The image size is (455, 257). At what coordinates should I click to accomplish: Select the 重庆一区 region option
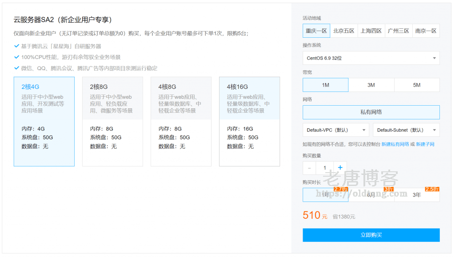(316, 31)
